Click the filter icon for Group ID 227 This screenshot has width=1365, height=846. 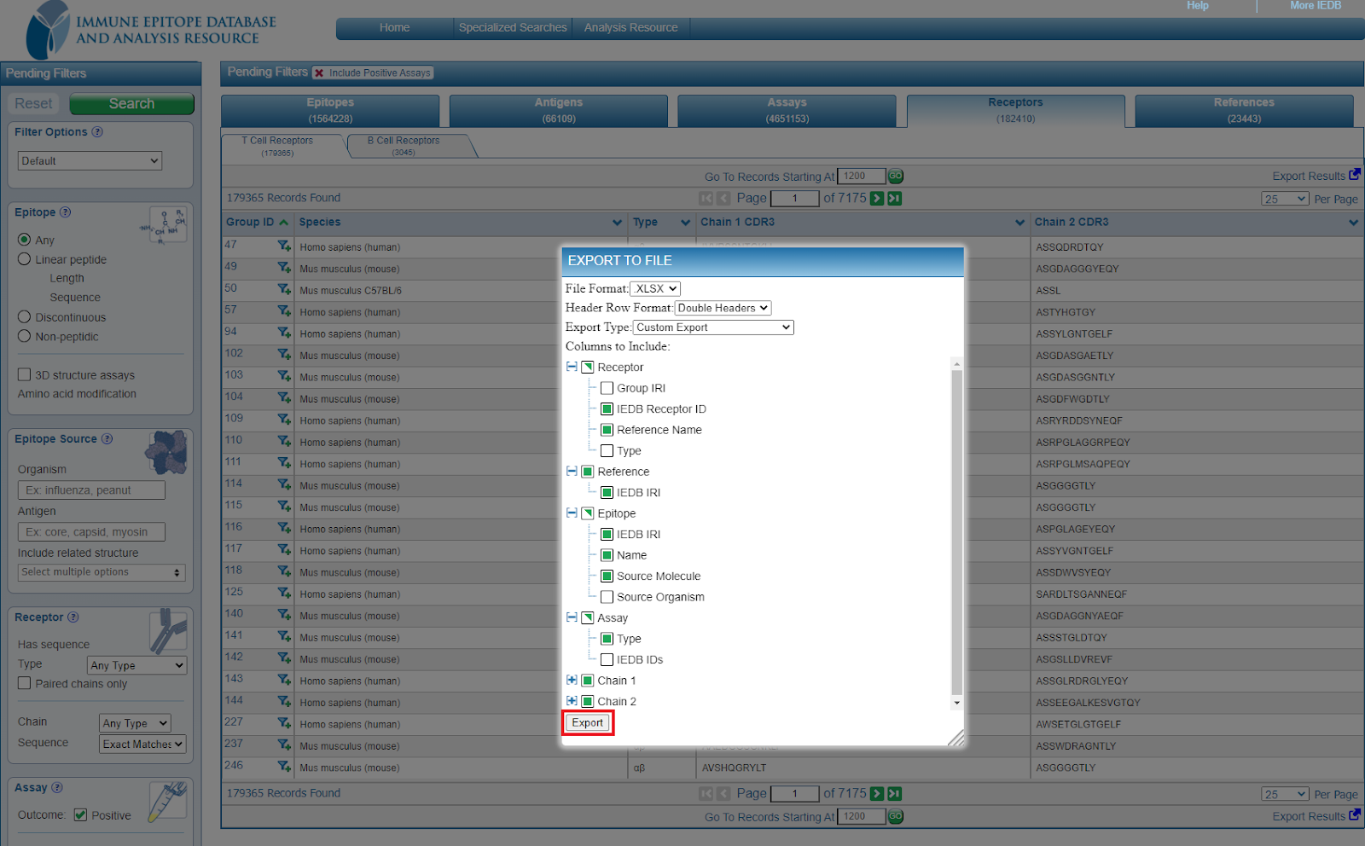tap(284, 723)
